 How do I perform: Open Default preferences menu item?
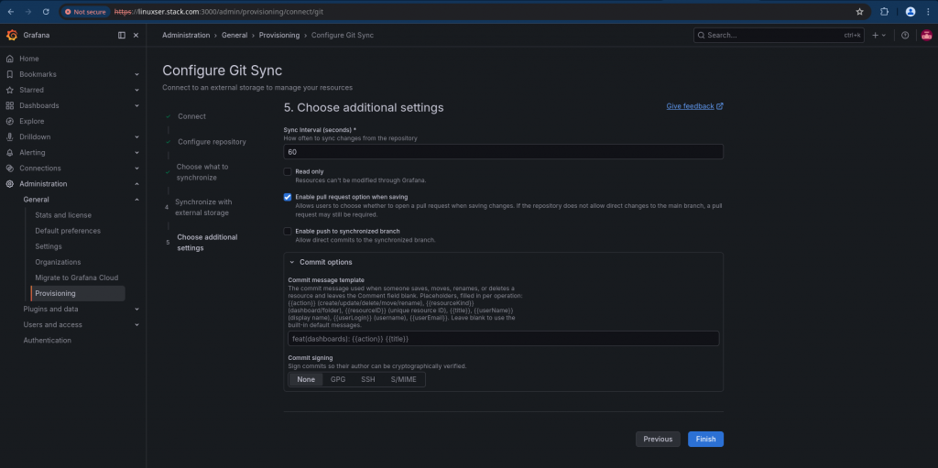tap(68, 231)
